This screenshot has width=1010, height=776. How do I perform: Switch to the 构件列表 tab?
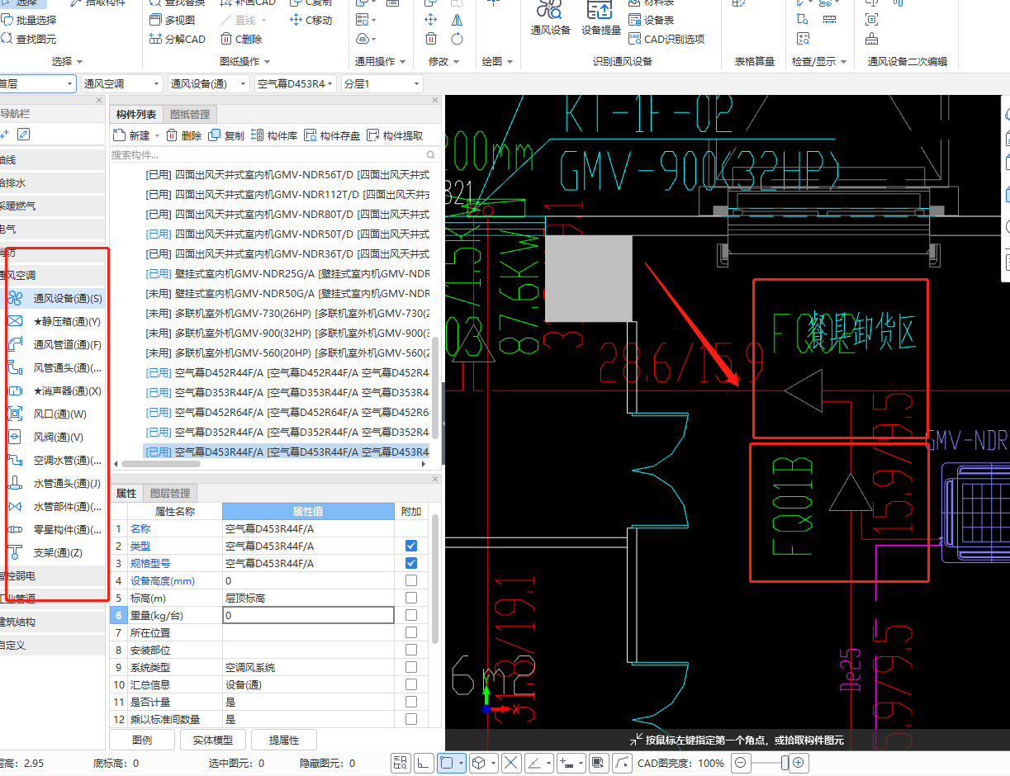tap(136, 114)
